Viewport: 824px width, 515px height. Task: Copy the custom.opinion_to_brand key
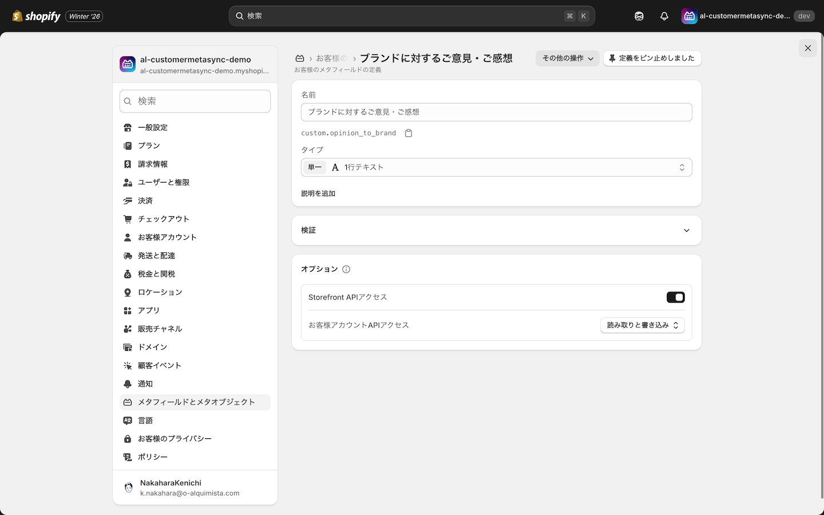pos(409,132)
